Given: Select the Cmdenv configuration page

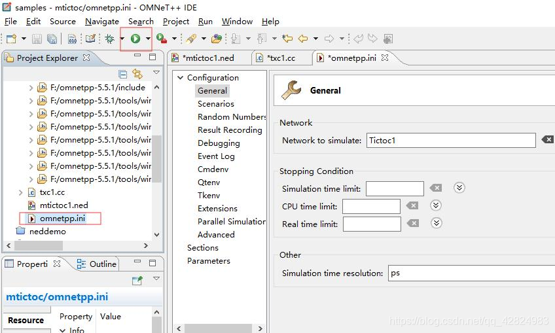Looking at the screenshot, I should 213,169.
